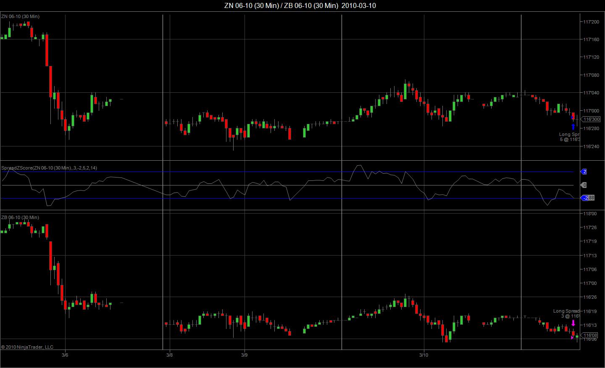
Task: Select the "ZN 06-10 (30 Min)" panel label
Action: (20, 16)
